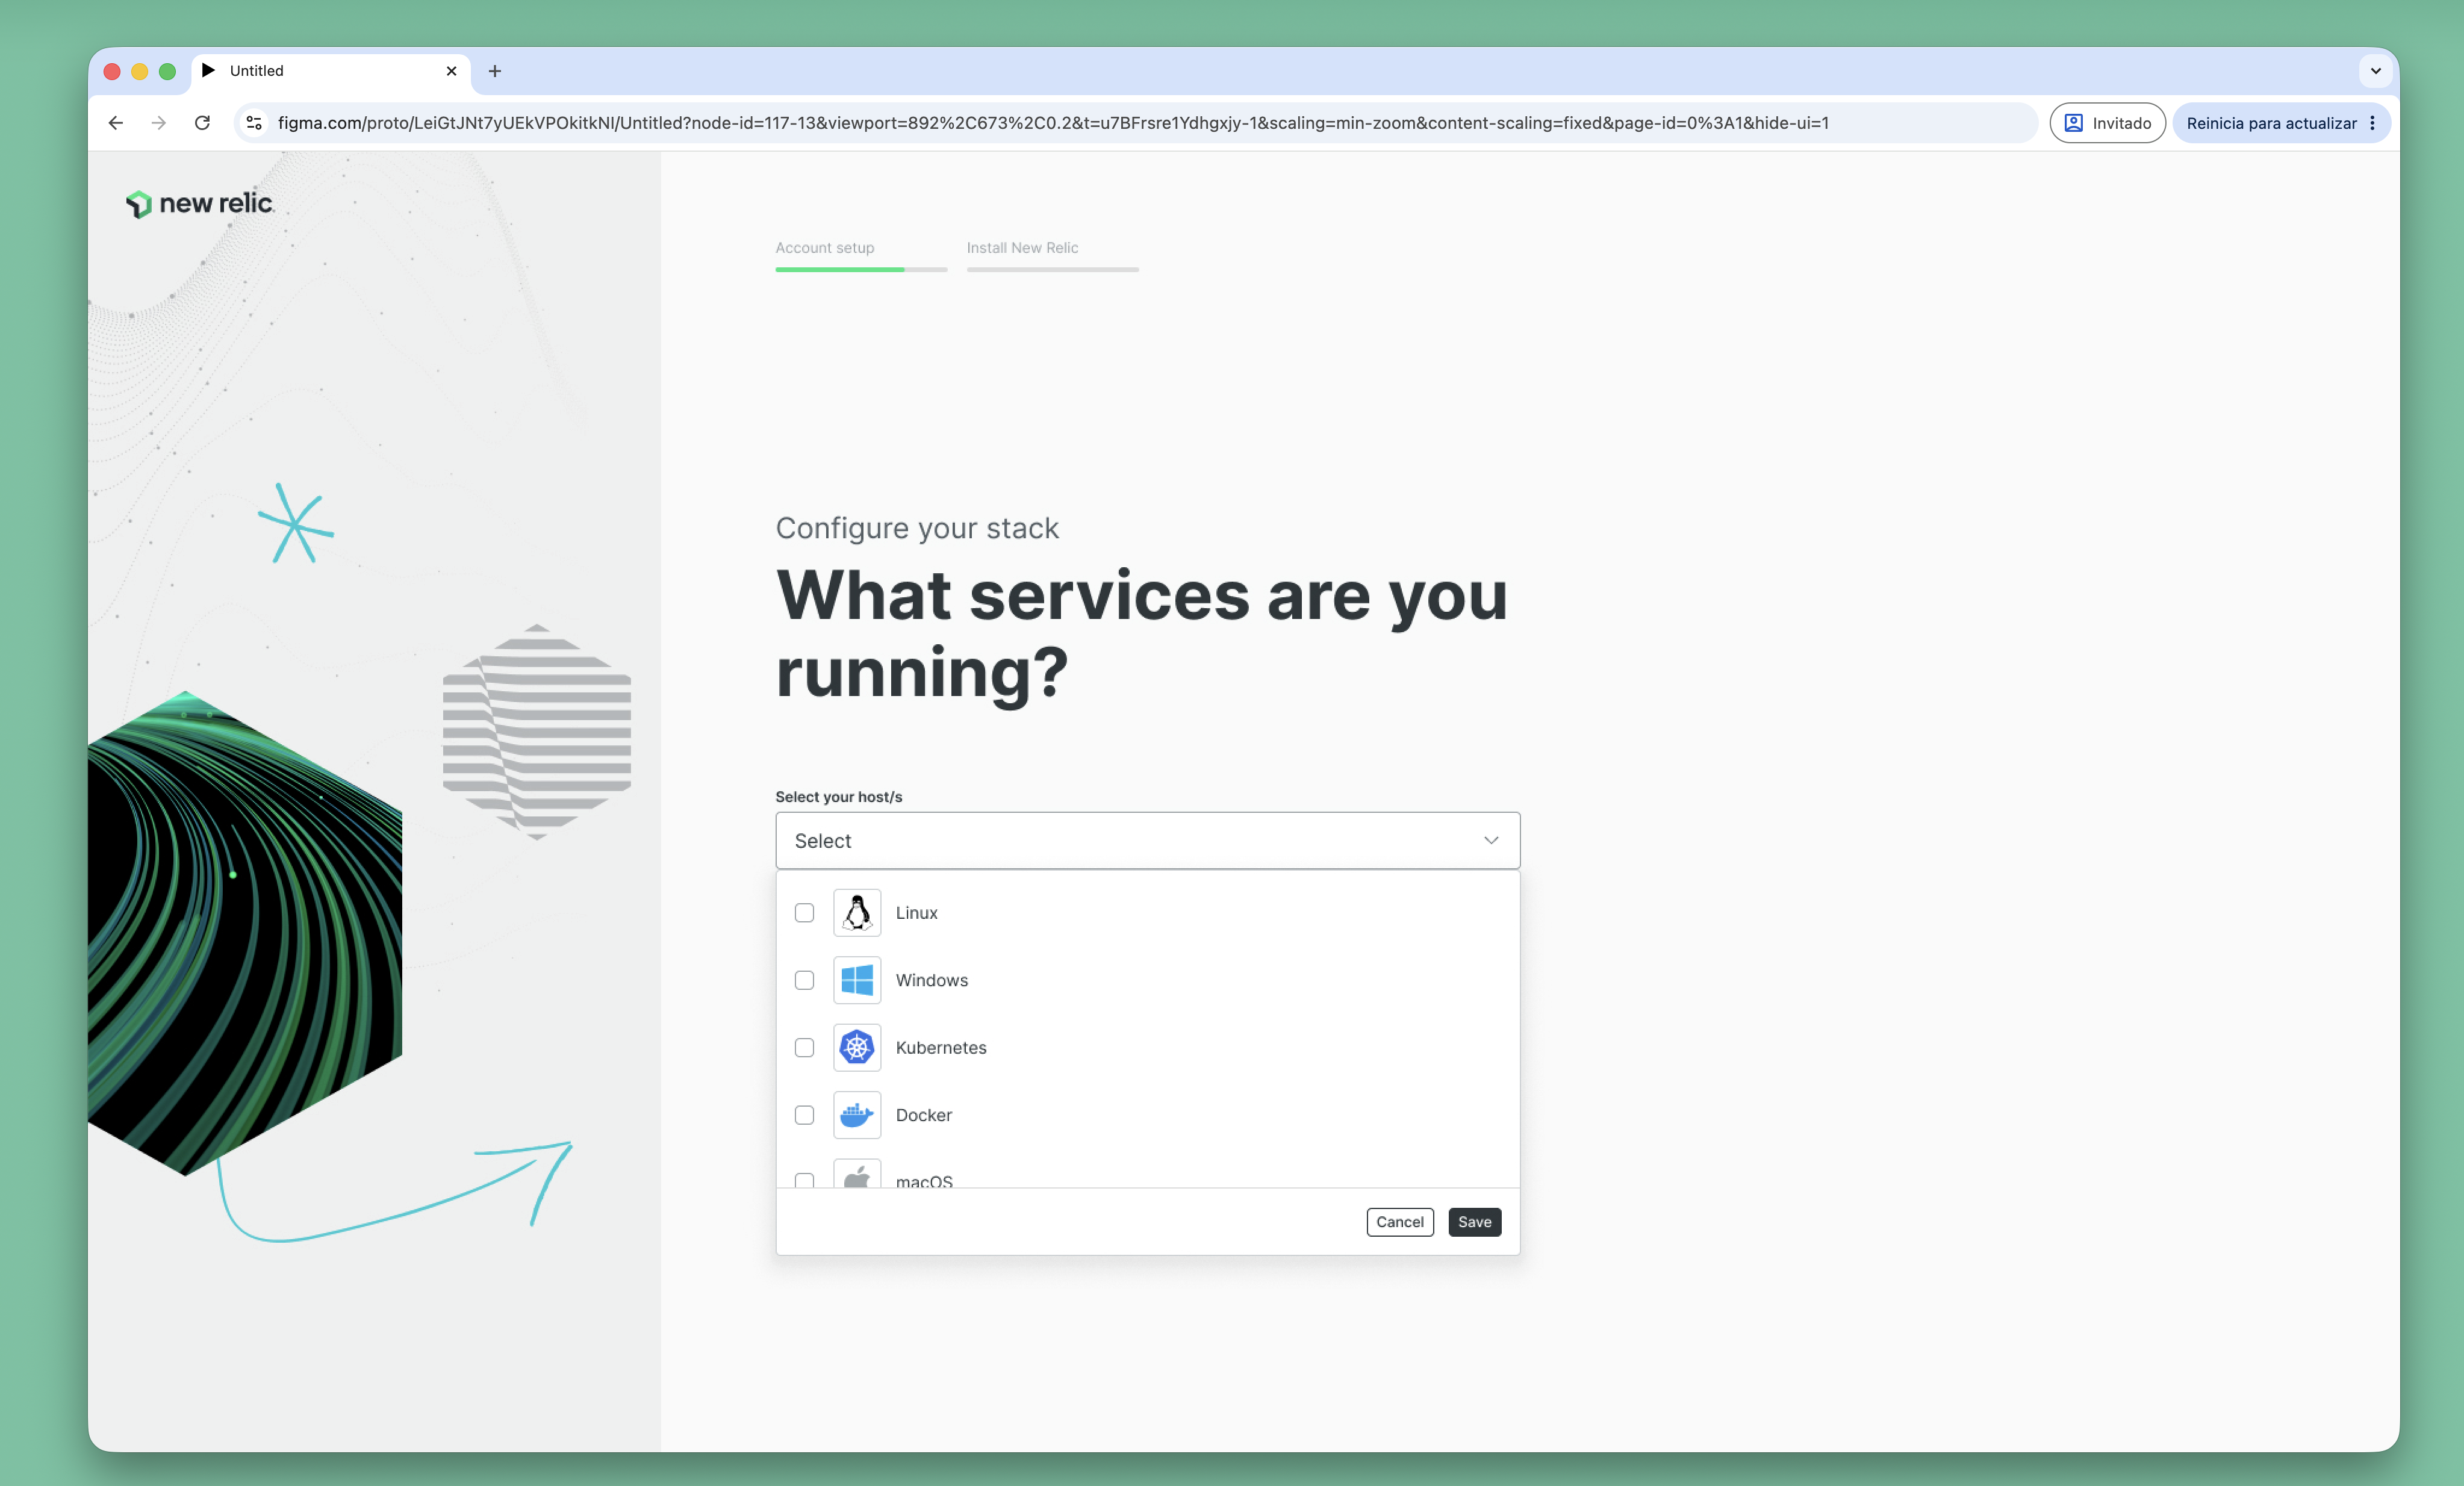Click the Kubernetes wheel icon
2464x1486 pixels.
click(857, 1047)
